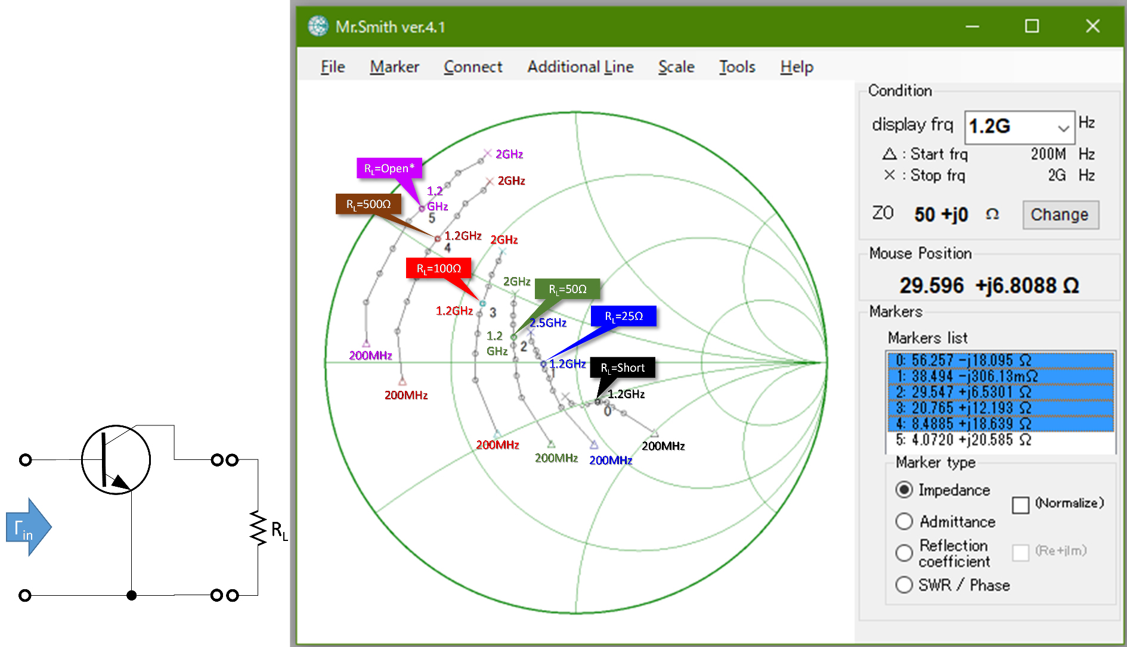The width and height of the screenshot is (1127, 647).
Task: Select marker 5: 4.0720 +j20.585 in list
Action: (1001, 440)
